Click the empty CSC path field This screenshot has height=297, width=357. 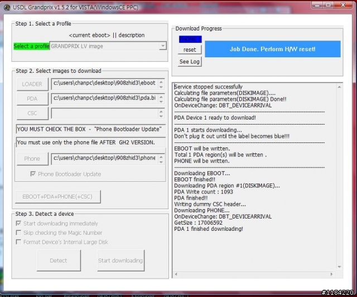click(x=105, y=113)
